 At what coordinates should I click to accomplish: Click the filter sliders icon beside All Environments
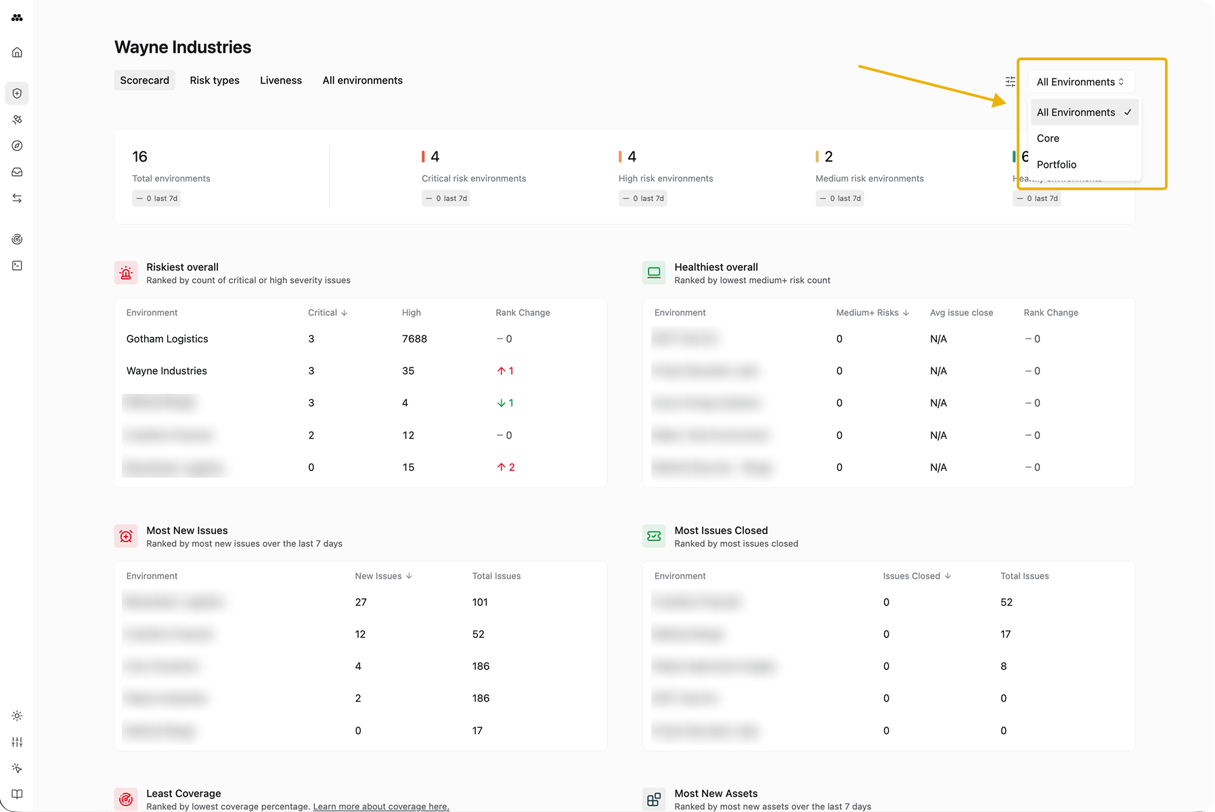1011,82
